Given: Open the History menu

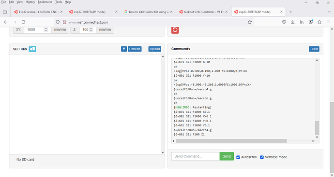Looking at the screenshot, I should point(30,2).
